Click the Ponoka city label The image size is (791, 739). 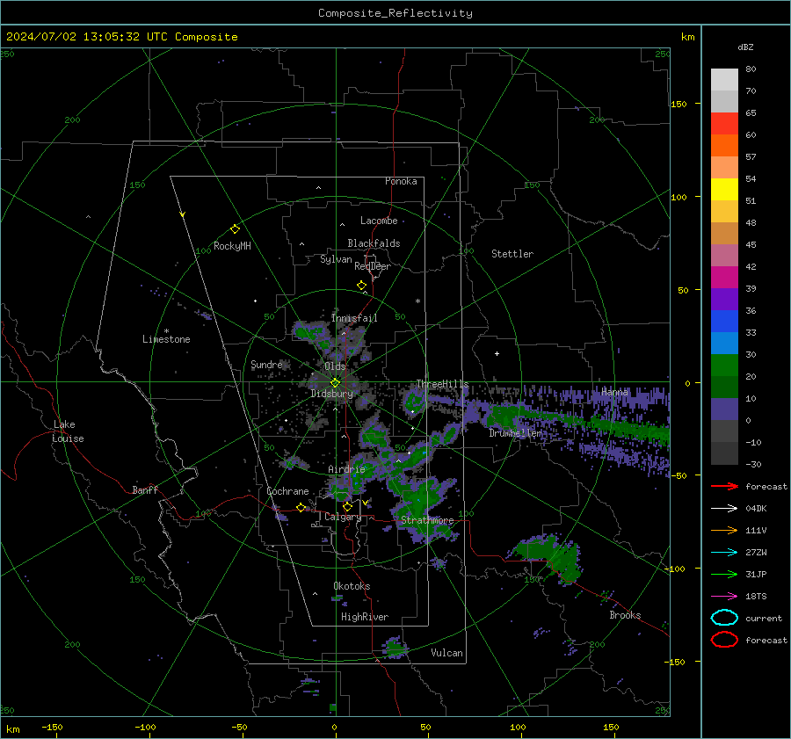point(401,181)
